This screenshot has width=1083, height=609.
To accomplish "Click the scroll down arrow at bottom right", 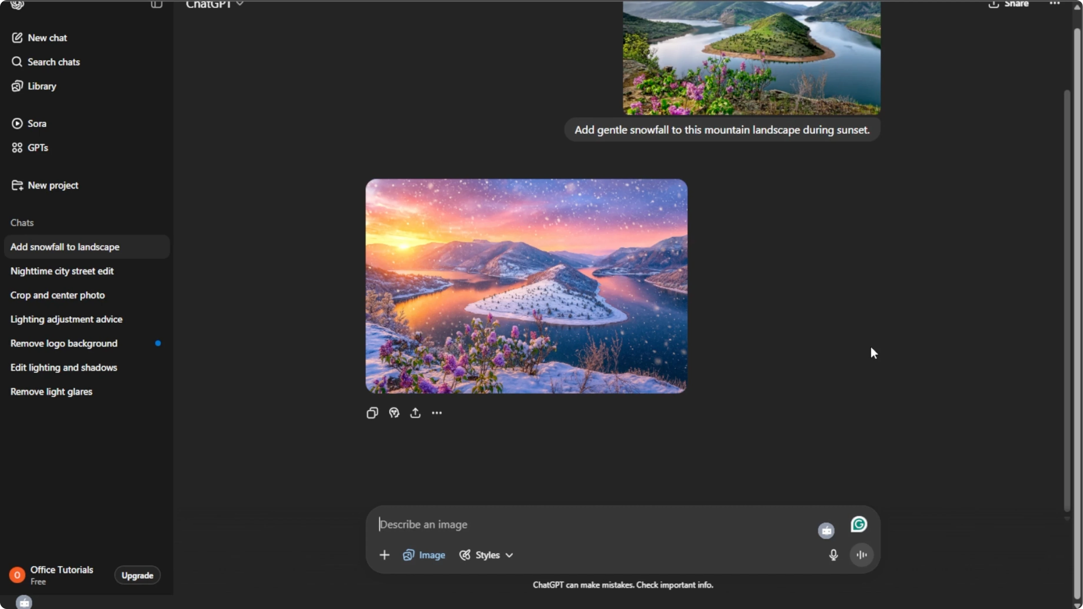I will pyautogui.click(x=1077, y=605).
